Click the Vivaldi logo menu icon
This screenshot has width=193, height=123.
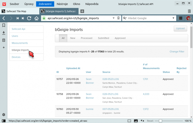pos(4,4)
